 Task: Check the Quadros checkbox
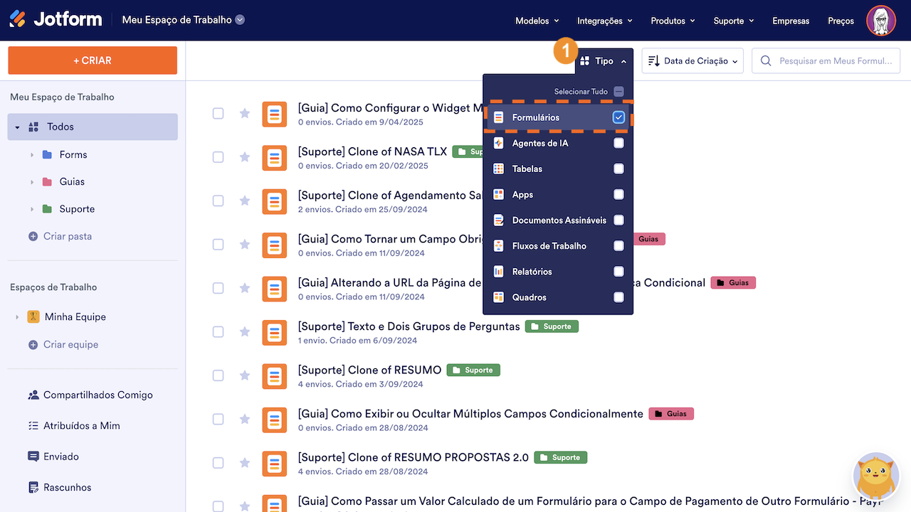coord(618,297)
